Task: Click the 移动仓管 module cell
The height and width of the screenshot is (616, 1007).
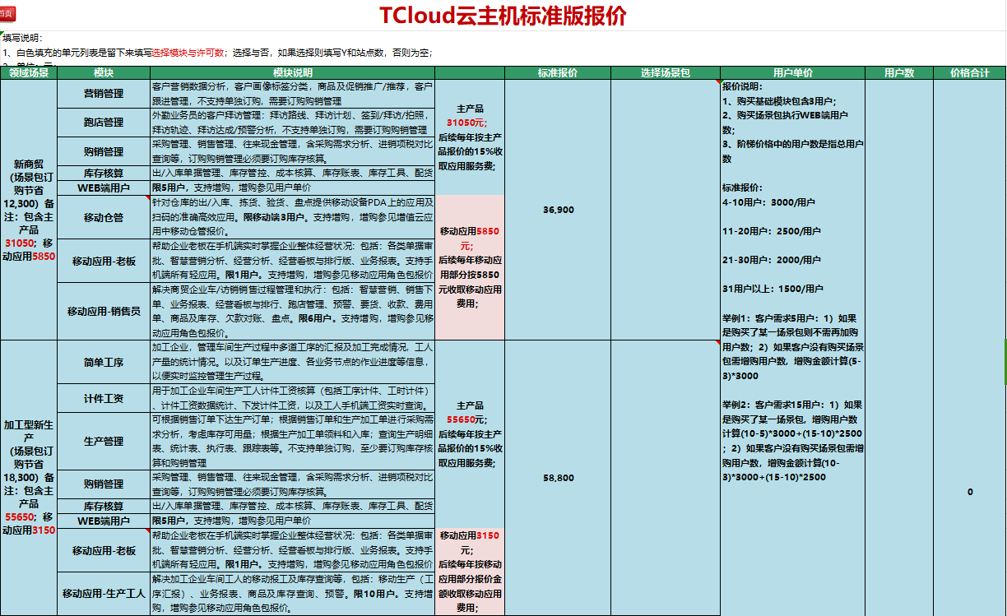Action: (x=104, y=218)
